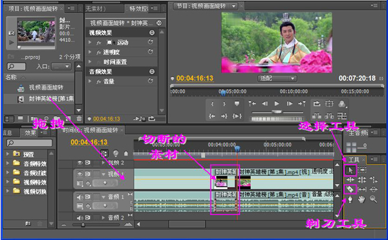
Task: Click the timeline set marker icon
Action: point(125,154)
